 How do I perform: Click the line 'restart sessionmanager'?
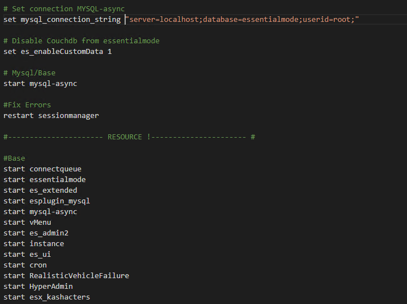point(51,116)
